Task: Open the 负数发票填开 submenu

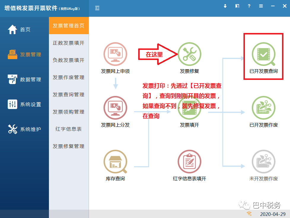Action: click(x=69, y=60)
